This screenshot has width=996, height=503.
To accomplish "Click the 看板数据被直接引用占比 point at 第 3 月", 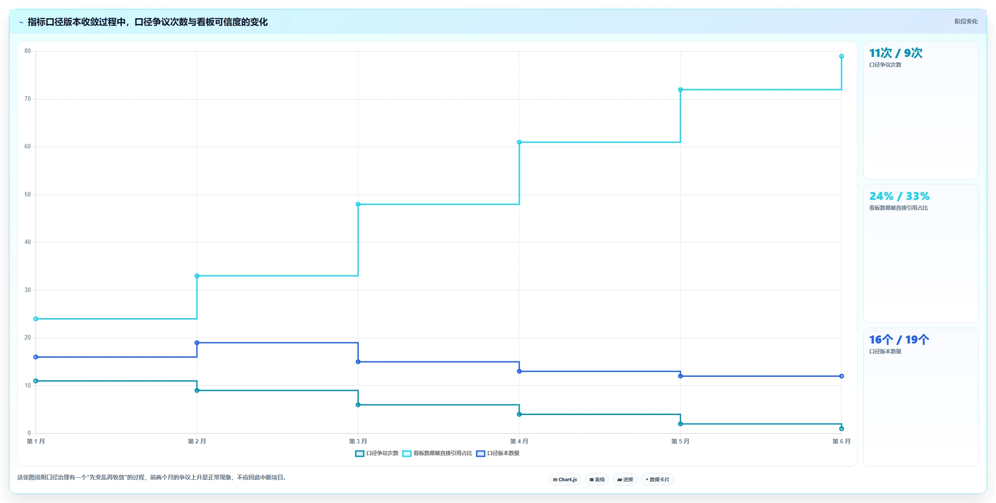I will click(x=358, y=204).
